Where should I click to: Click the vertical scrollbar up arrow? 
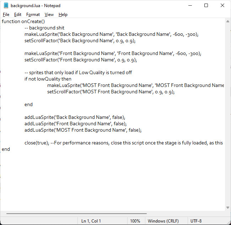[228, 22]
